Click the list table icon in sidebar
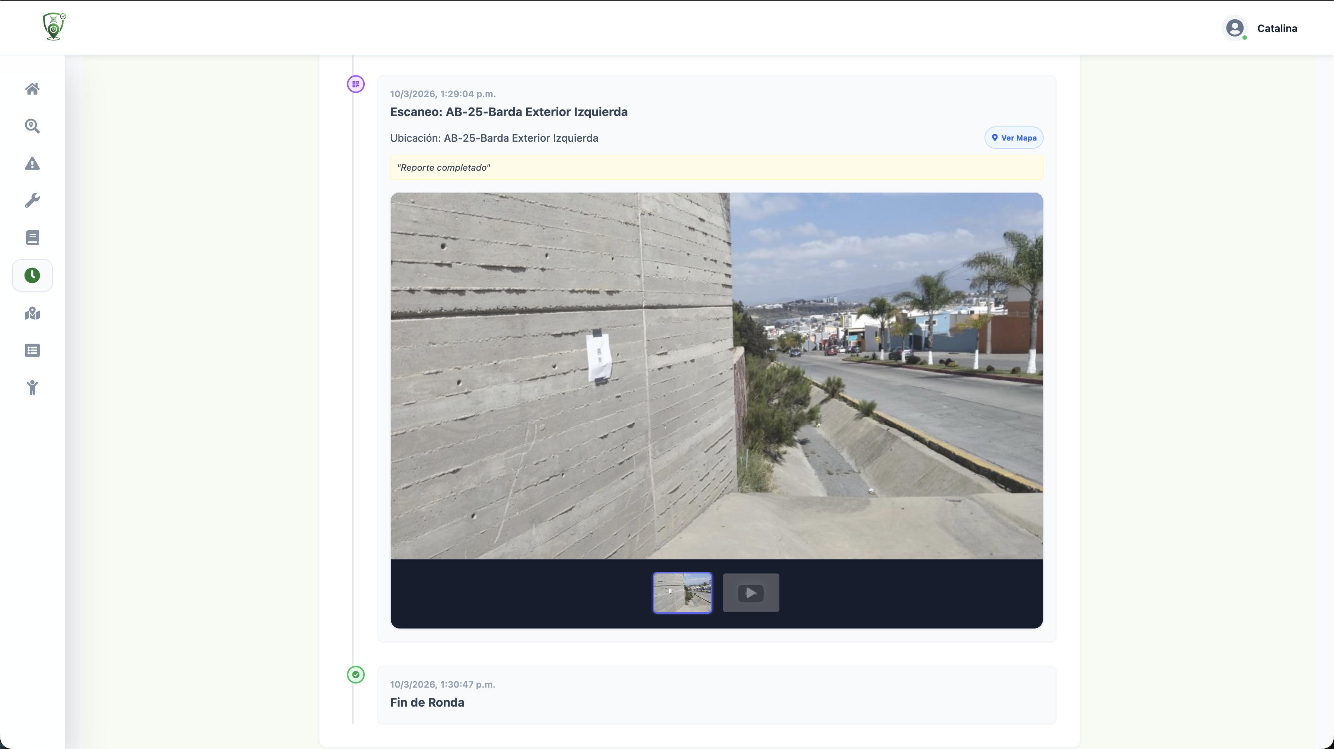Image resolution: width=1334 pixels, height=749 pixels. click(x=32, y=351)
